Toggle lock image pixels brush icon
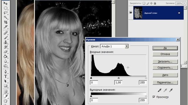The image size is (188, 105). (147, 3)
